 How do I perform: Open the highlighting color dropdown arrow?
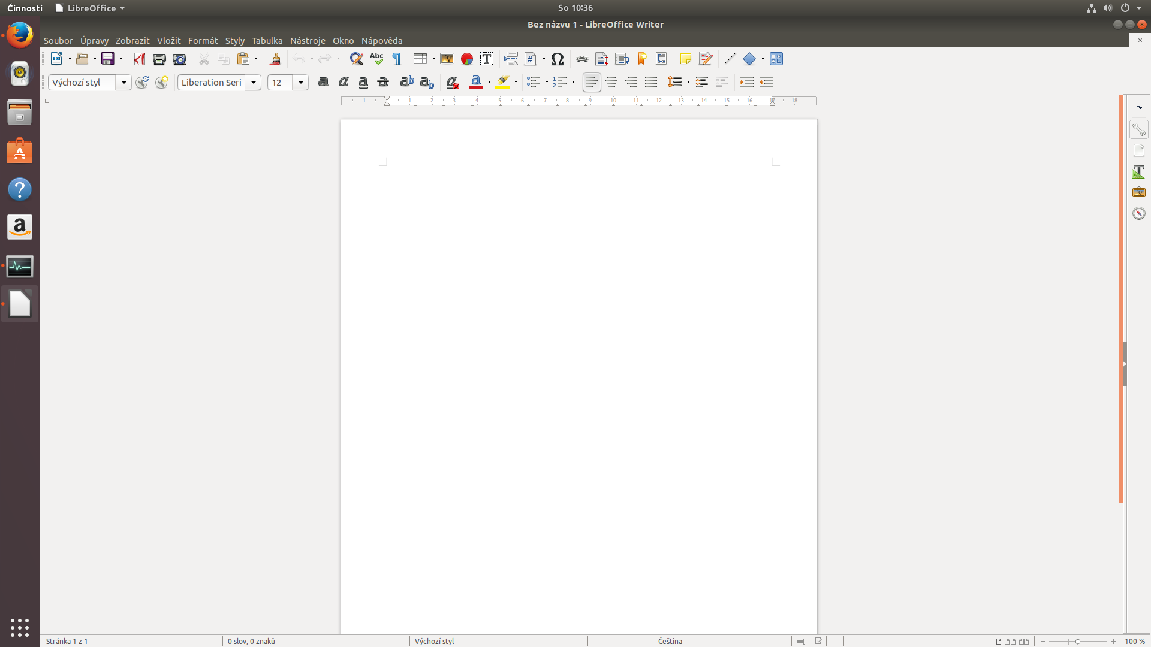click(x=516, y=82)
